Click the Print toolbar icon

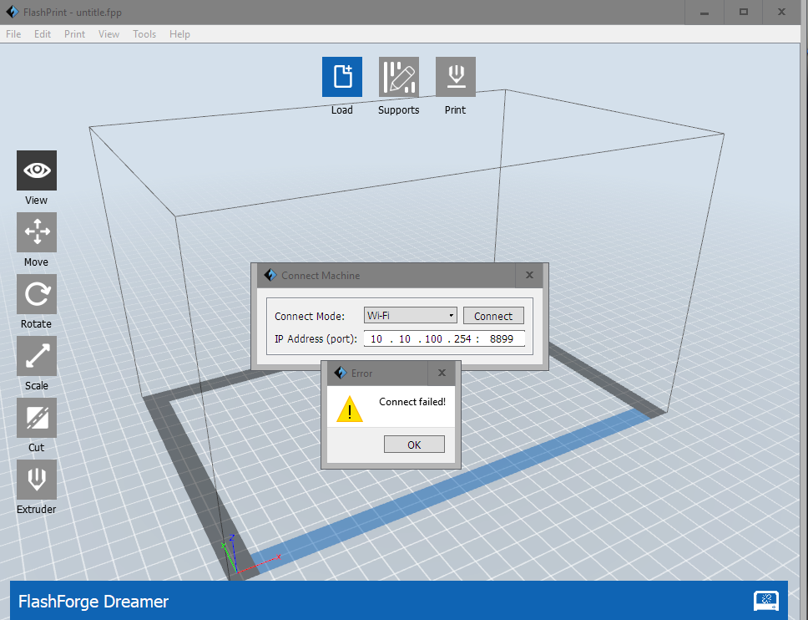pos(456,77)
